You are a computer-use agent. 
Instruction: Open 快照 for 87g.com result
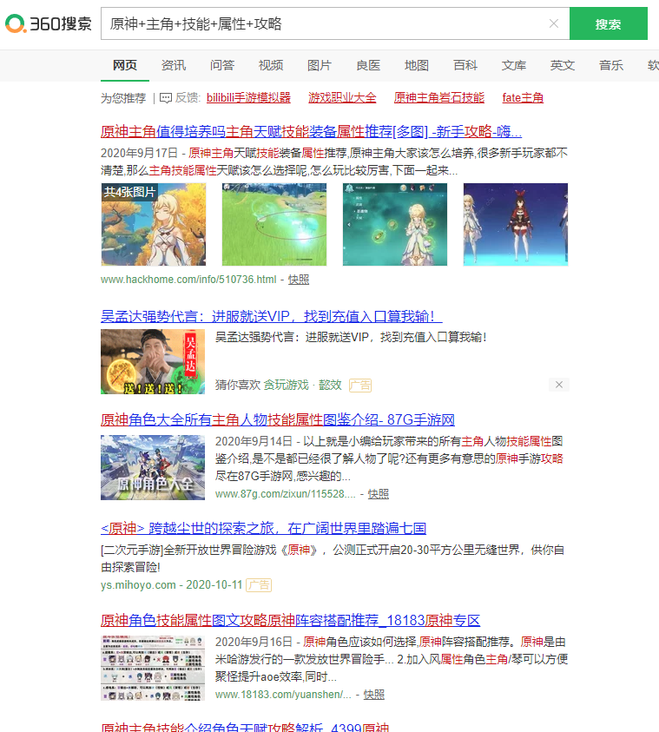pyautogui.click(x=378, y=494)
